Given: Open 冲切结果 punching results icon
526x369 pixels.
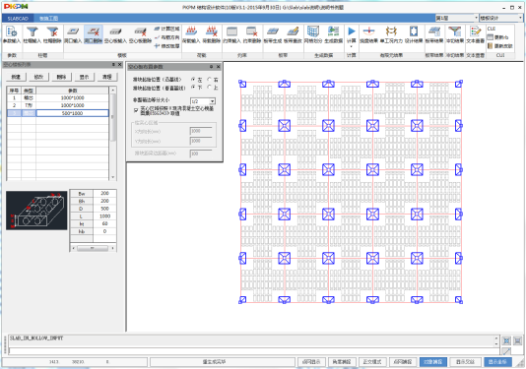Looking at the screenshot, I should [x=455, y=34].
